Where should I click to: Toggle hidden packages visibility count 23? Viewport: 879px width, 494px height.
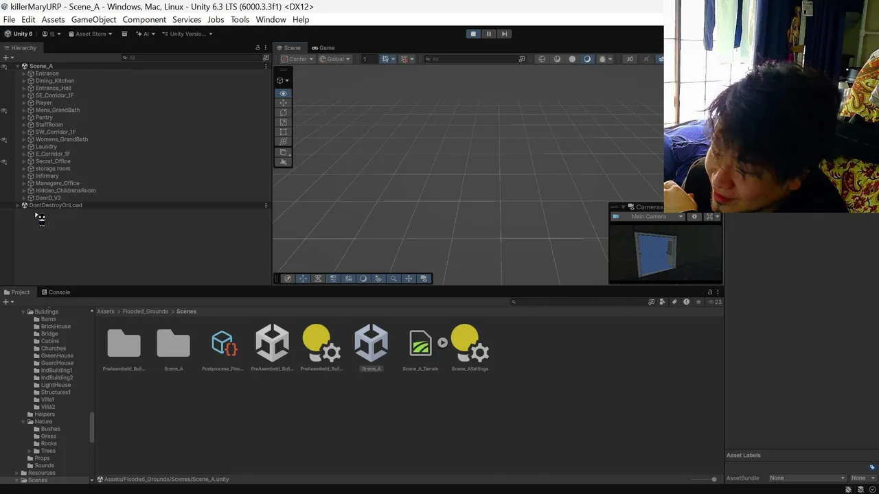[x=715, y=302]
